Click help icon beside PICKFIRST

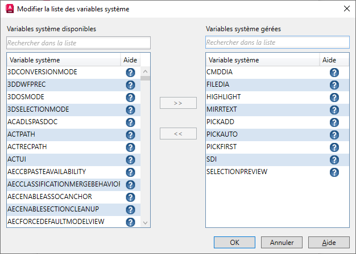pyautogui.click(x=334, y=147)
